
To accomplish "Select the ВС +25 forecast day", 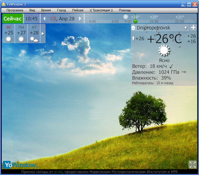I will coord(9,33).
